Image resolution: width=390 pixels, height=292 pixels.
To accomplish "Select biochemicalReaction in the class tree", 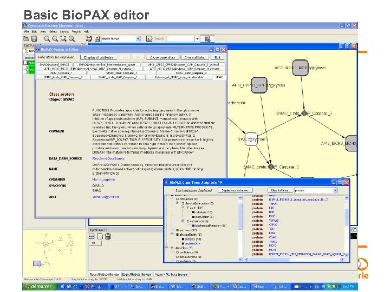I will click(x=210, y=225).
